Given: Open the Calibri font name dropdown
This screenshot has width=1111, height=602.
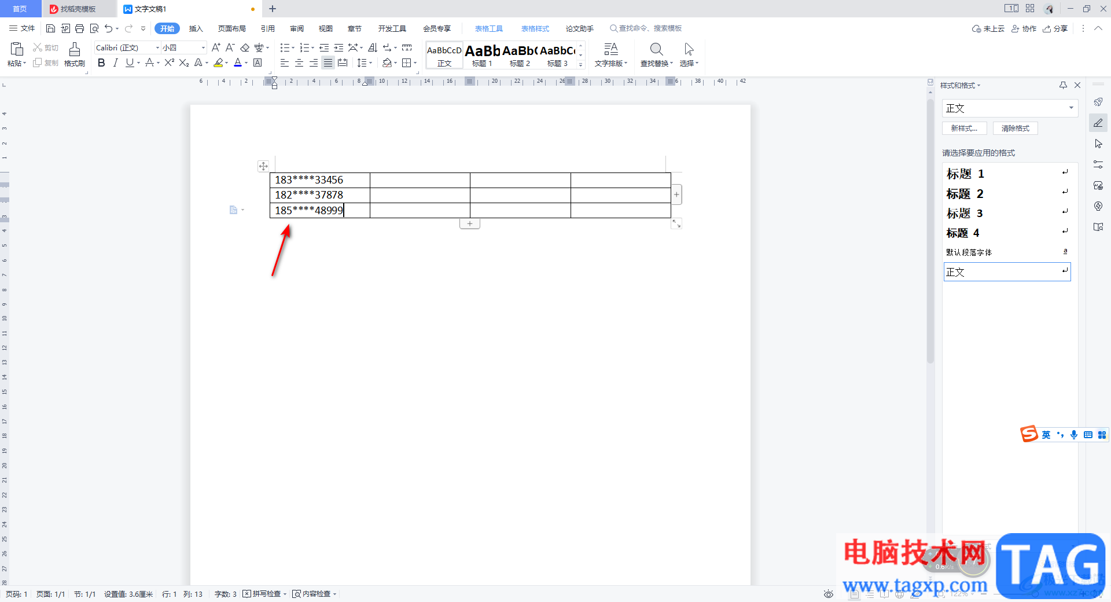Looking at the screenshot, I should pos(157,47).
